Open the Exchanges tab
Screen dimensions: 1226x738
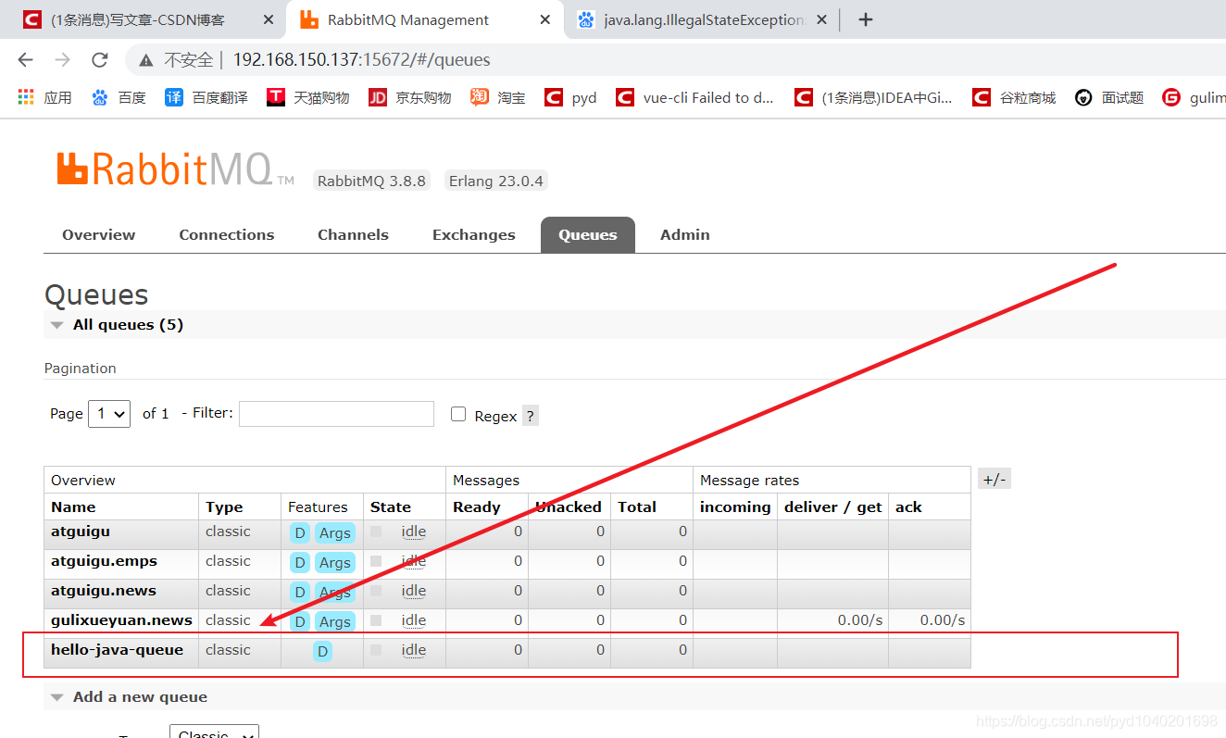[x=474, y=234]
